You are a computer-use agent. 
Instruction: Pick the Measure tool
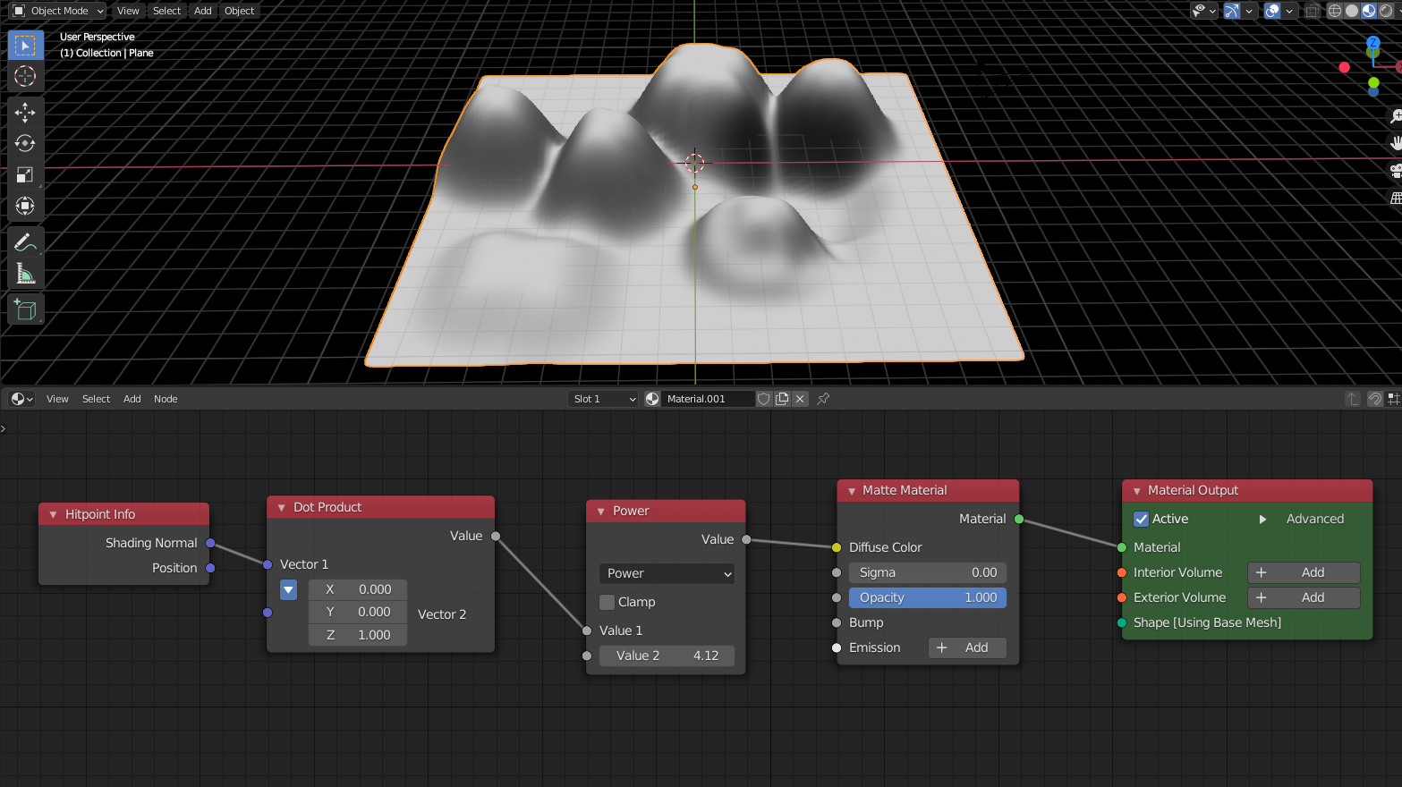click(25, 275)
